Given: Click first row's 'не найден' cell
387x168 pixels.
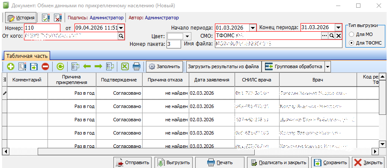Looking at the screenshot, I should click(x=166, y=93).
